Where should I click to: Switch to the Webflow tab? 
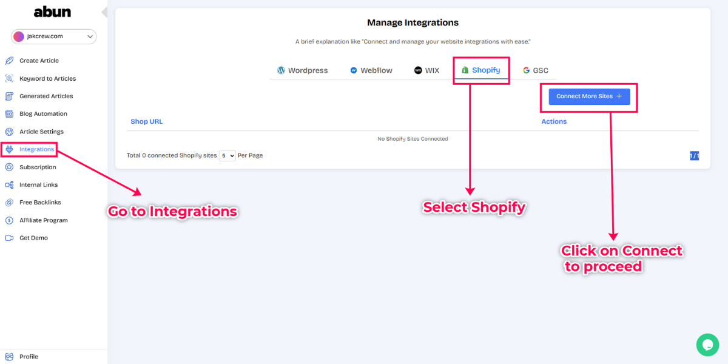[371, 70]
